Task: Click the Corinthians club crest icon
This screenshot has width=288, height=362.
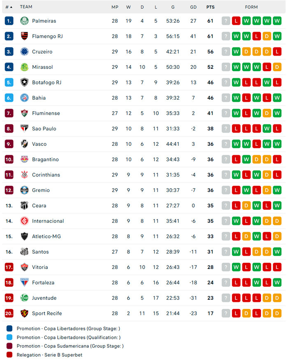Action: pyautogui.click(x=24, y=175)
